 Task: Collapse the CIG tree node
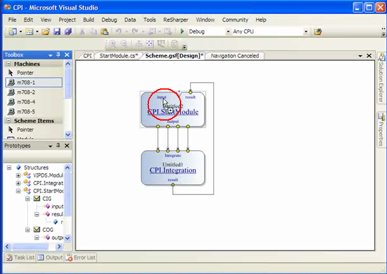[x=28, y=199]
